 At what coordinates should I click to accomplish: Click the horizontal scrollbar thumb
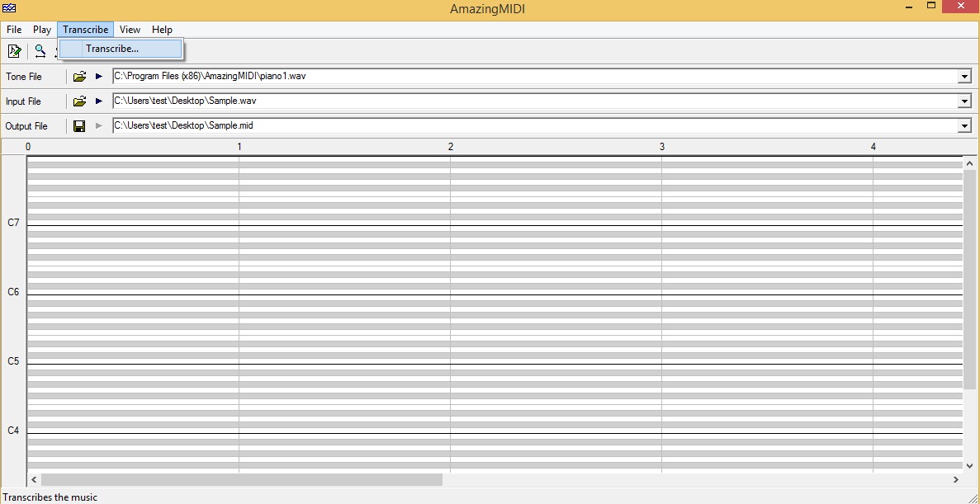pos(241,479)
